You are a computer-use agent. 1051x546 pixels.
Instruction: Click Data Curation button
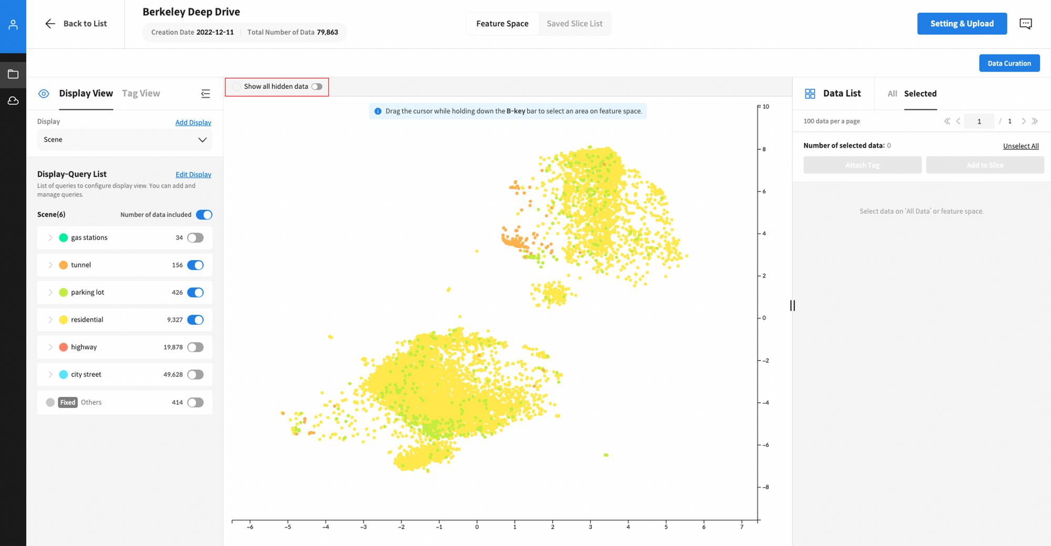point(1009,63)
